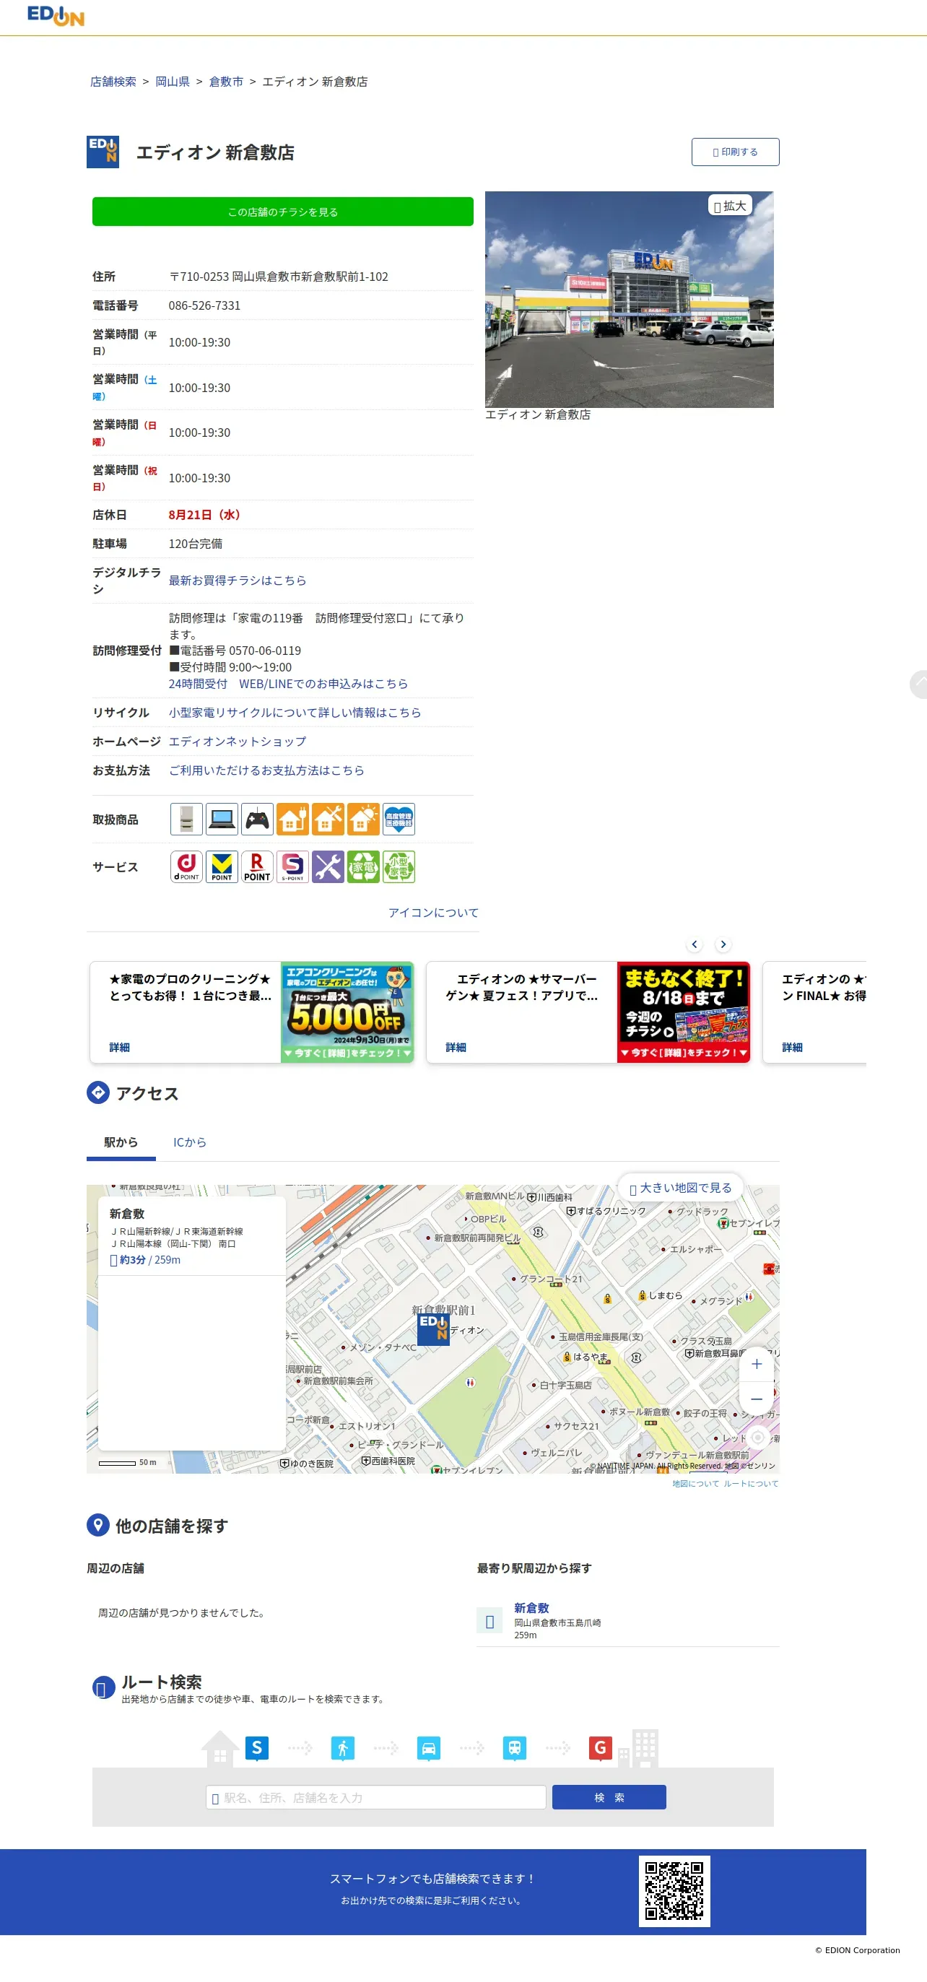Open アイコンについて link

tap(433, 913)
